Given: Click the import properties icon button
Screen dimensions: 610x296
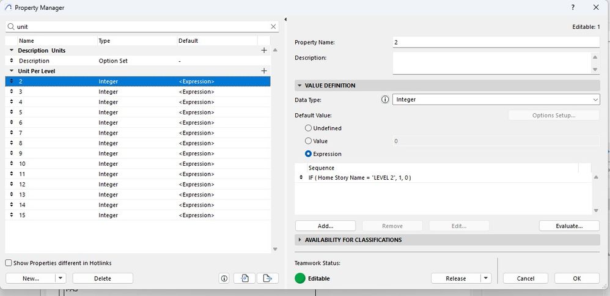Looking at the screenshot, I should (x=244, y=278).
